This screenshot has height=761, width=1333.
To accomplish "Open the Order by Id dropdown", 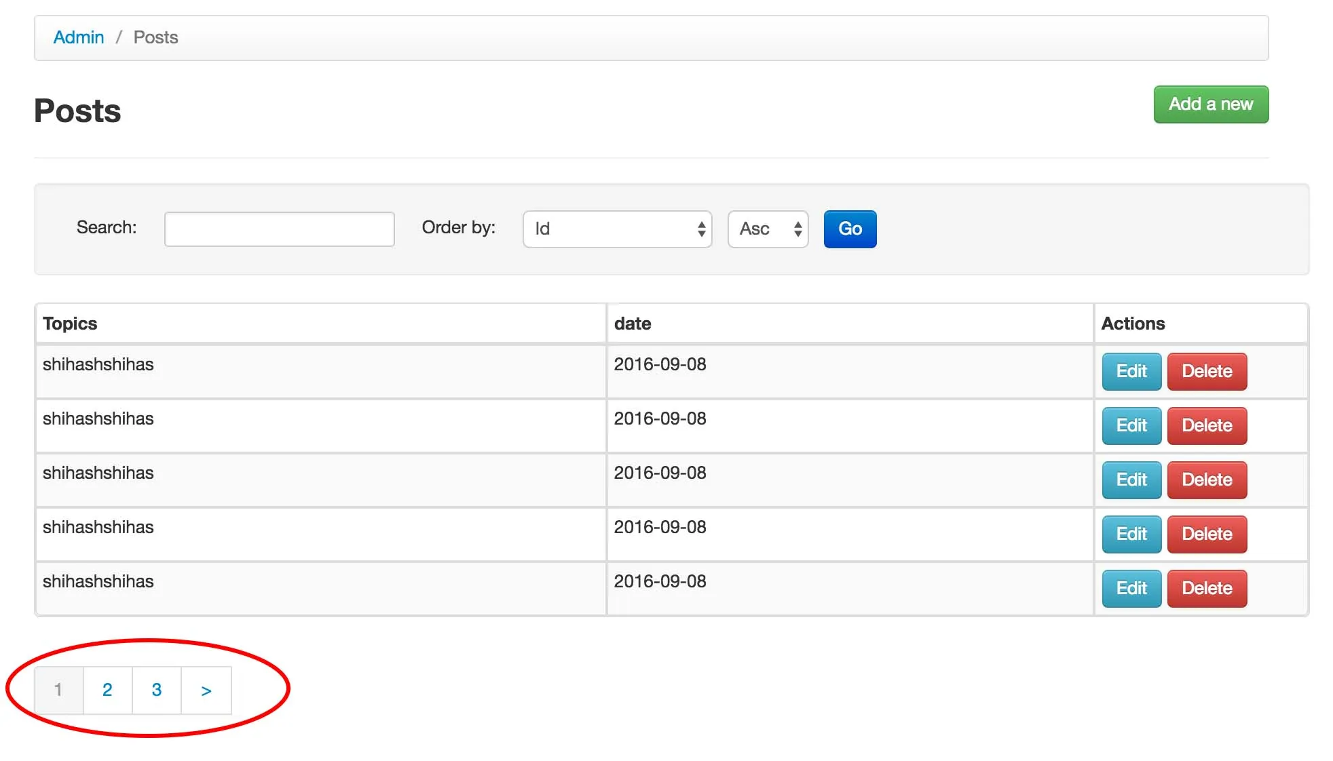I will (x=617, y=229).
